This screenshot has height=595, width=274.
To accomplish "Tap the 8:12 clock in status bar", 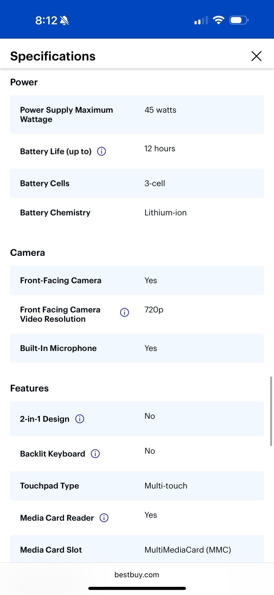I will 46,20.
